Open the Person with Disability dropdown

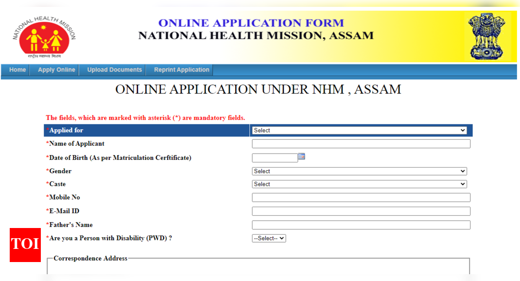[269, 238]
